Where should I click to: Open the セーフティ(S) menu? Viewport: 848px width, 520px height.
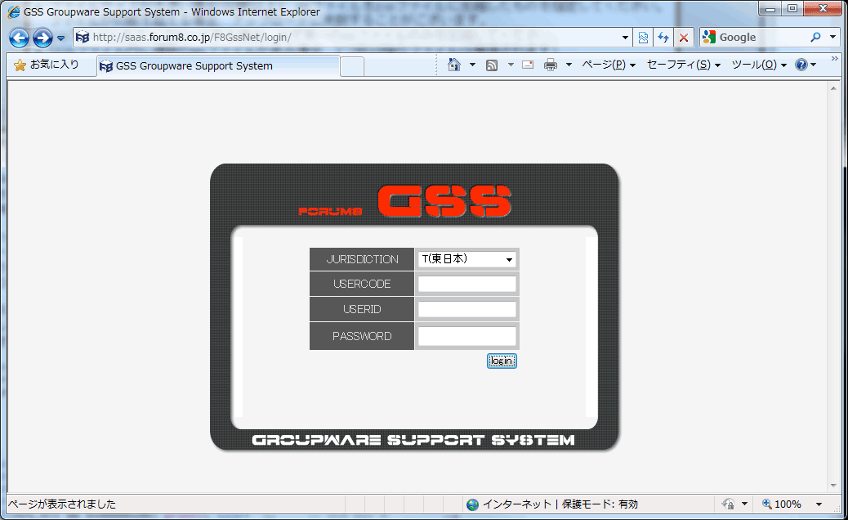pyautogui.click(x=684, y=65)
